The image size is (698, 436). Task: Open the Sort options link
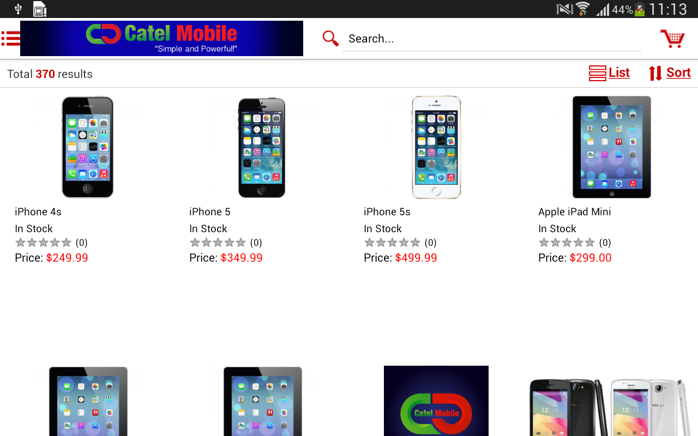[678, 72]
